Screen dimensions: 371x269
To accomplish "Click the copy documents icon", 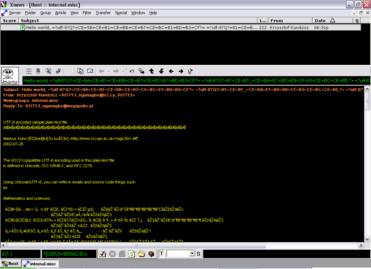I will (80, 71).
